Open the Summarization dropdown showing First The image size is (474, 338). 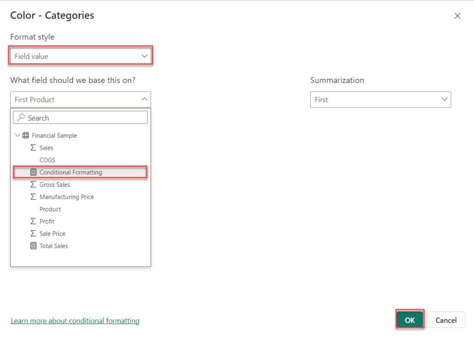[380, 100]
